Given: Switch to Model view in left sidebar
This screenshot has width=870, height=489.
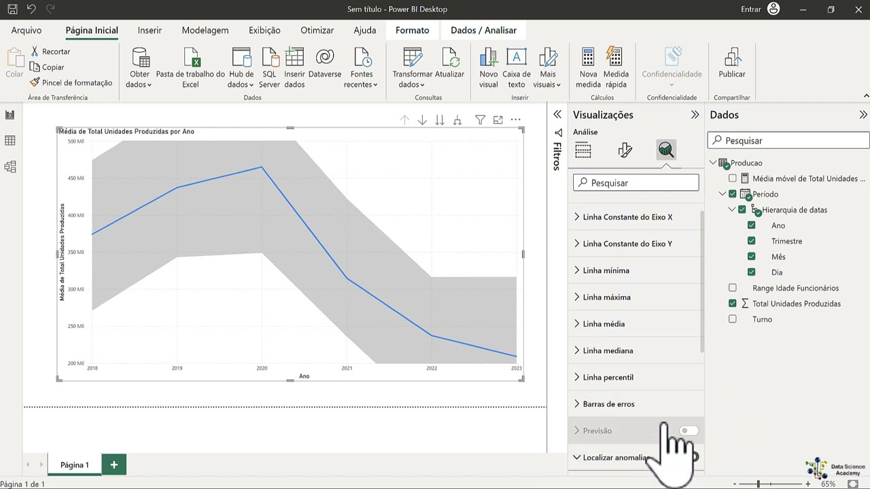Looking at the screenshot, I should (10, 166).
